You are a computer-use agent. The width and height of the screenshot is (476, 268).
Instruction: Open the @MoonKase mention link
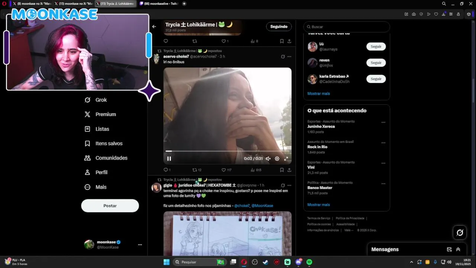click(262, 206)
